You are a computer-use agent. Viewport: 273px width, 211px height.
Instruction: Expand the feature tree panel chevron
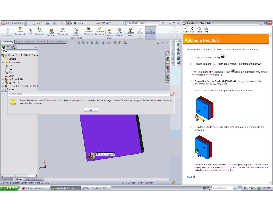pyautogui.click(x=36, y=47)
